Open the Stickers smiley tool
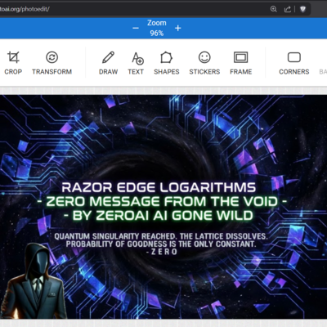The height and width of the screenshot is (327, 327). (x=204, y=63)
